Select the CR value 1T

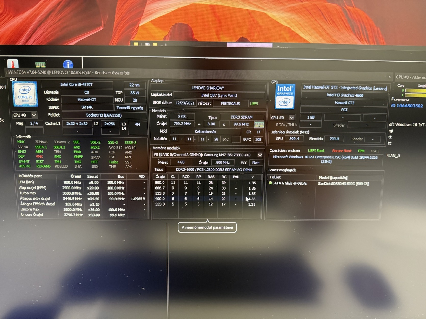[x=258, y=132]
